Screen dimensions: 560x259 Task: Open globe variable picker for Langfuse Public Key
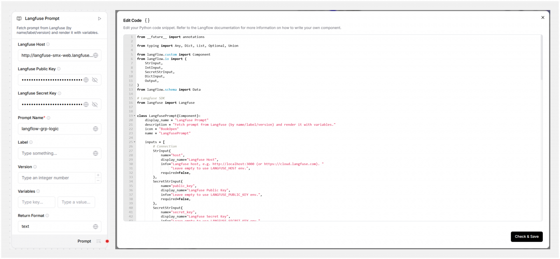click(x=86, y=80)
